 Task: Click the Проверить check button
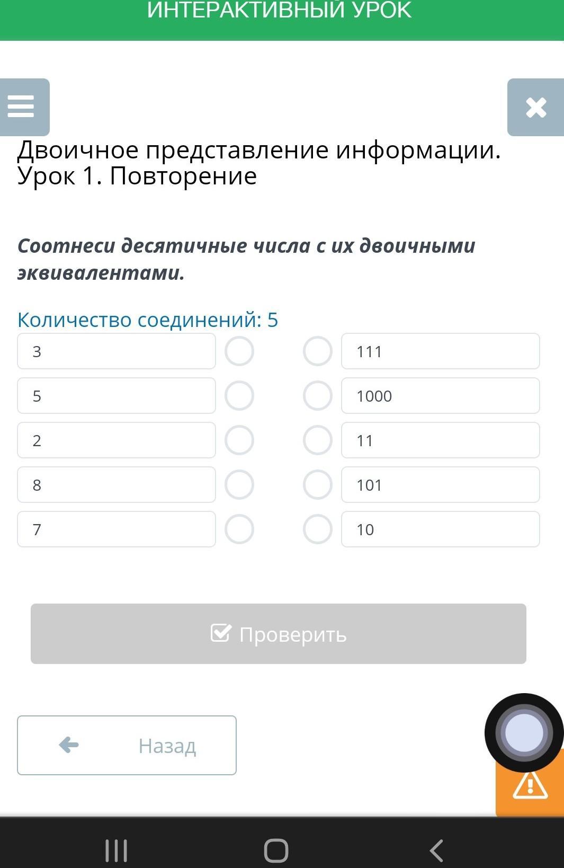279,634
